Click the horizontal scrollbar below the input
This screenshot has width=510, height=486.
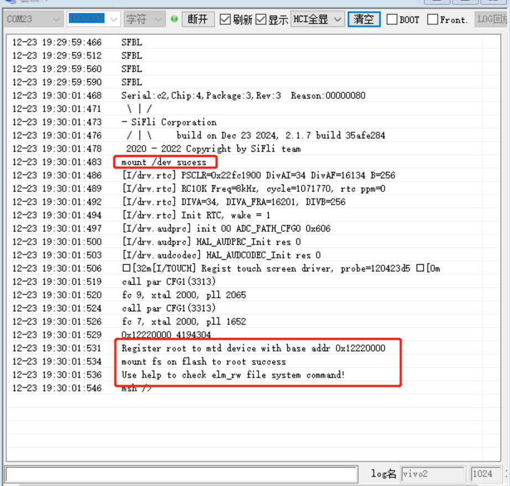(x=254, y=484)
